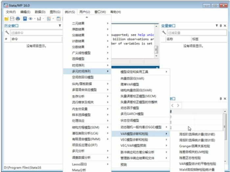The height and width of the screenshot is (172, 230).
Task: Click the scroll-up arrow atop the 统计 menu
Action: tap(87, 17)
